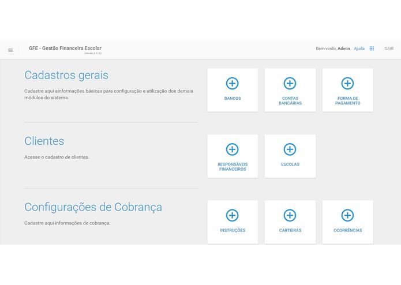Open the CARTEIRAS card label
This screenshot has width=401, height=285.
290,230
